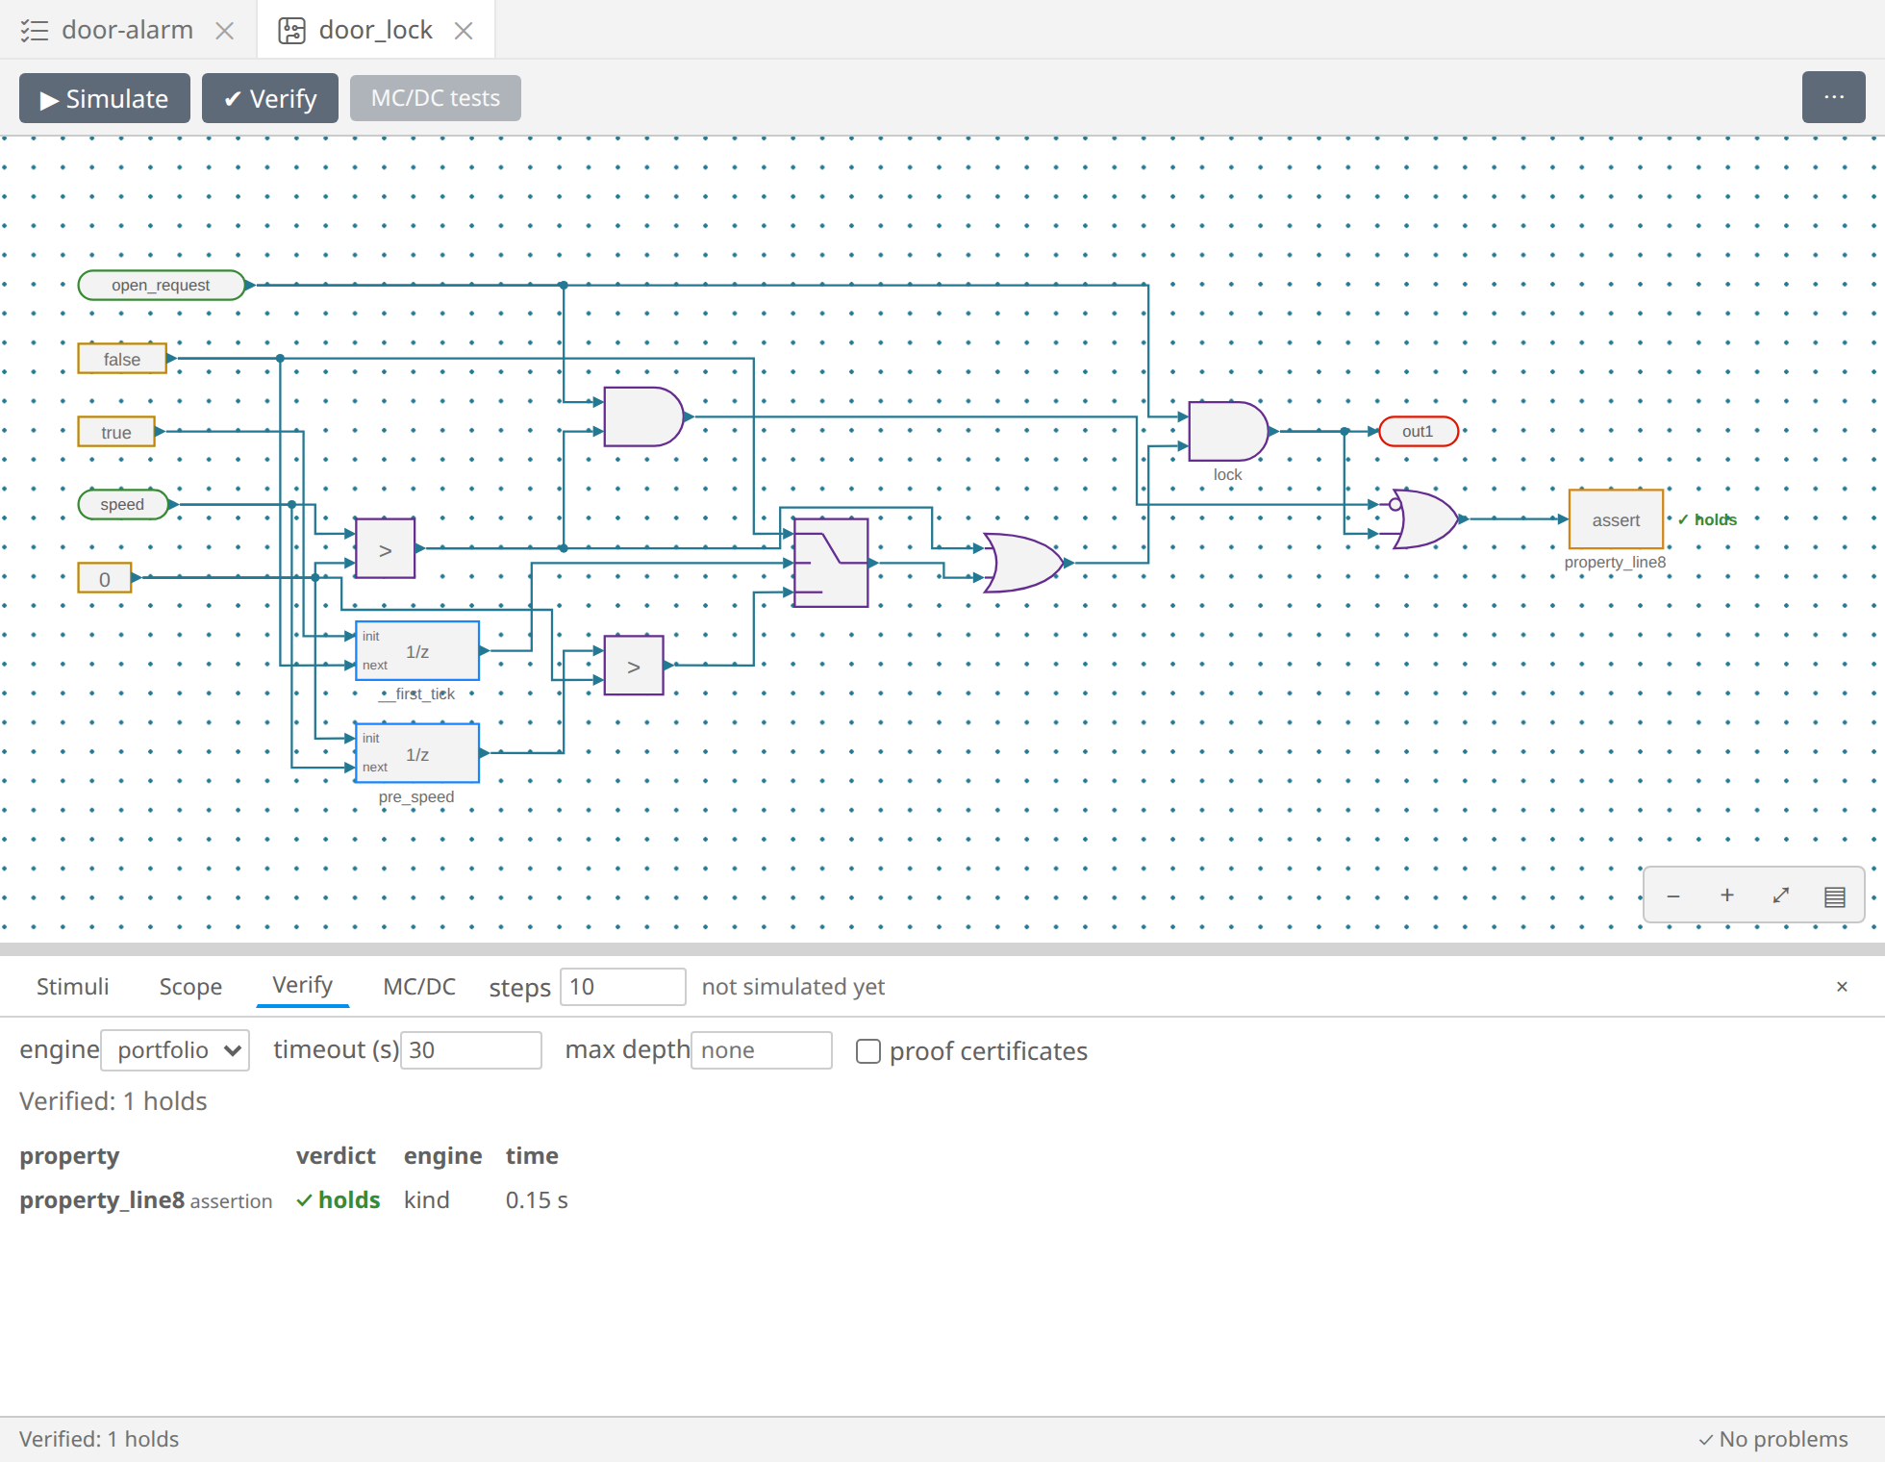The width and height of the screenshot is (1885, 1462).
Task: Click the layout list icon in zoom controls
Action: [1835, 895]
